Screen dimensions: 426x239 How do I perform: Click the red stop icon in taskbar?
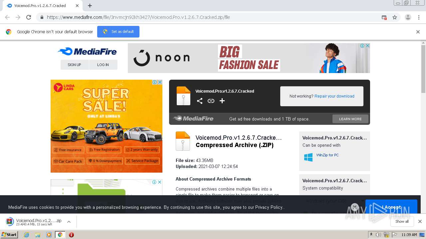pos(71,235)
